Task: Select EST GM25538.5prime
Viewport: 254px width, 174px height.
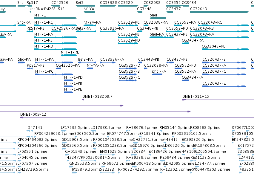Action: [x=71, y=167]
